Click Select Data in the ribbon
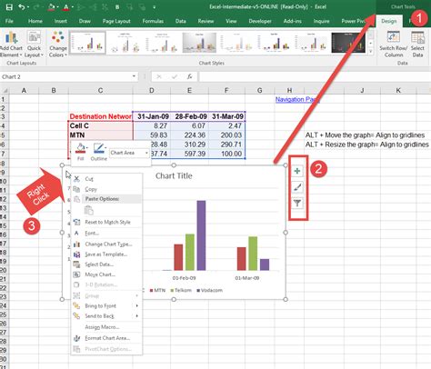431x369 pixels. (x=417, y=45)
